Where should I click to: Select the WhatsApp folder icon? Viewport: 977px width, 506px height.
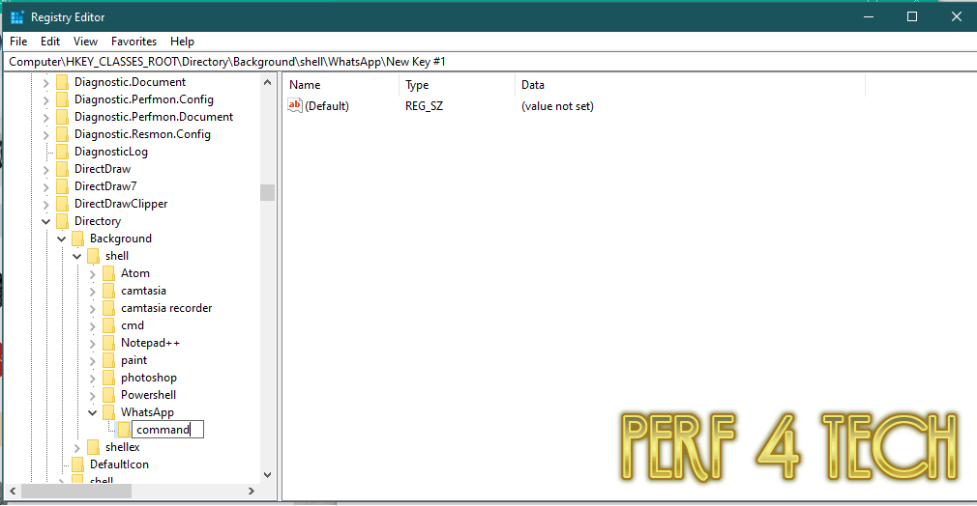pyautogui.click(x=108, y=412)
